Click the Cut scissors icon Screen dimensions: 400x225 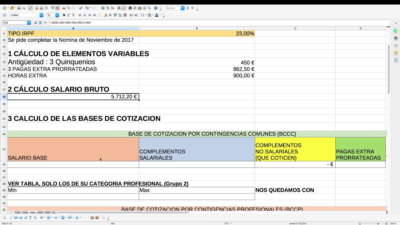64,8
